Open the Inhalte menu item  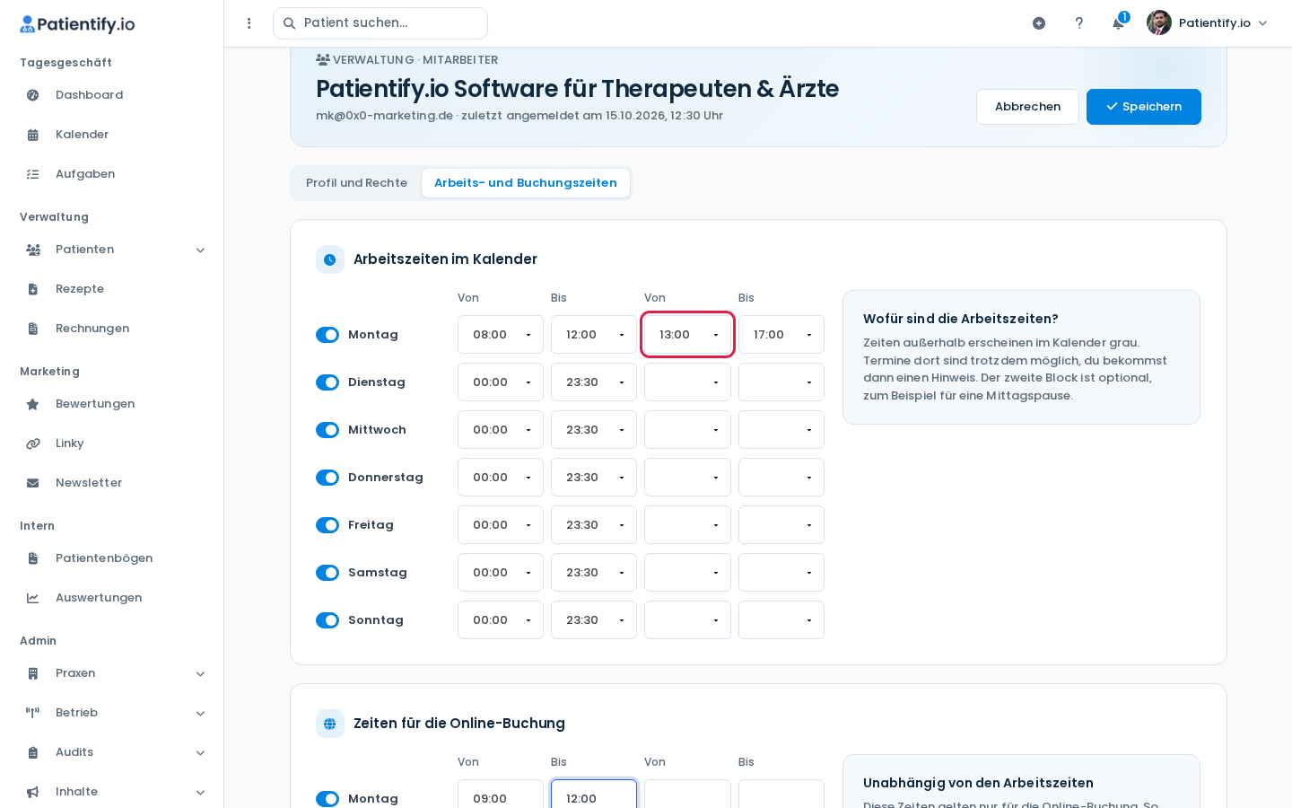tap(112, 792)
